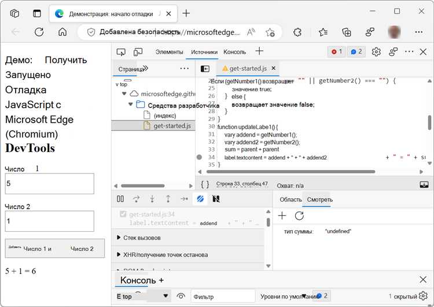434x307 pixels.
Task: Collapse the top frame node
Action: point(117,84)
